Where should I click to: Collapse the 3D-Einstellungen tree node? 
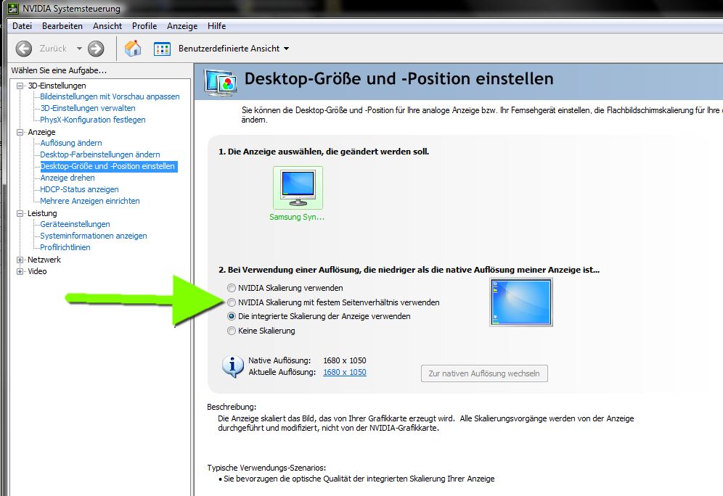point(20,86)
